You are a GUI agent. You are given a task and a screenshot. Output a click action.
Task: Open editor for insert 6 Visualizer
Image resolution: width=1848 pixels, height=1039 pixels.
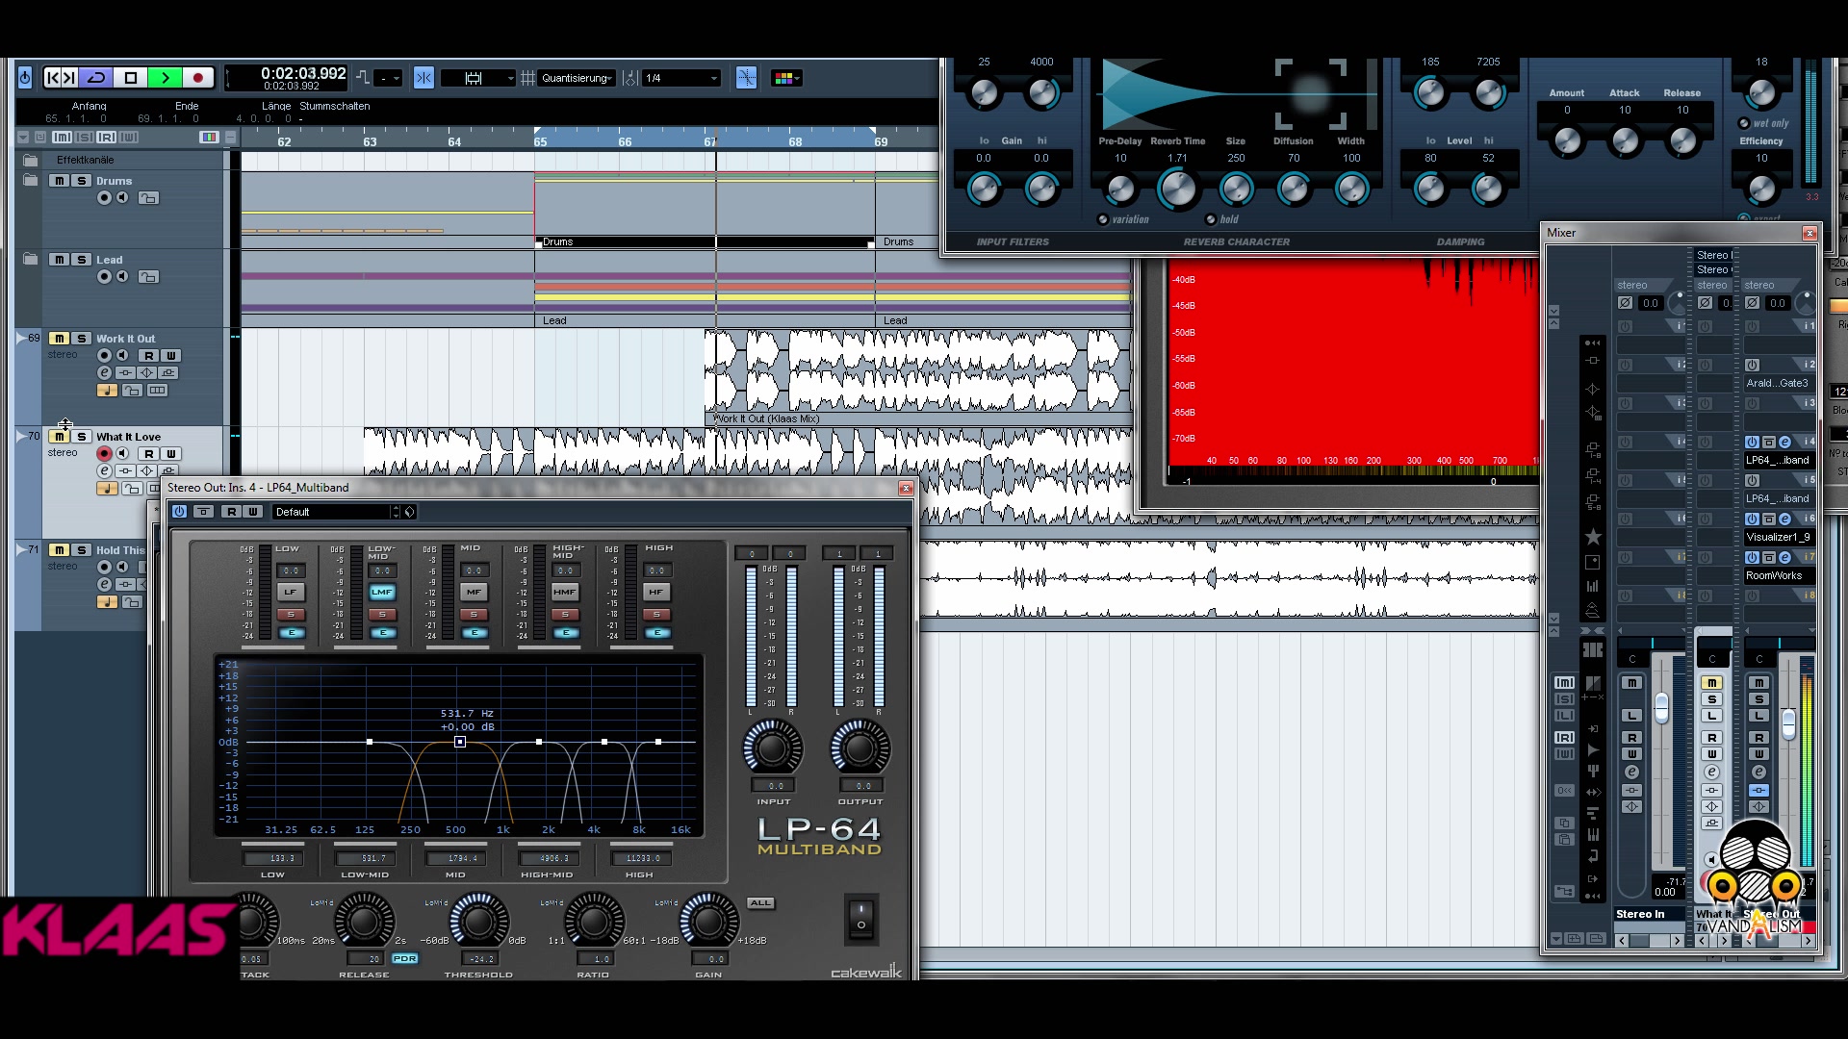1784,519
